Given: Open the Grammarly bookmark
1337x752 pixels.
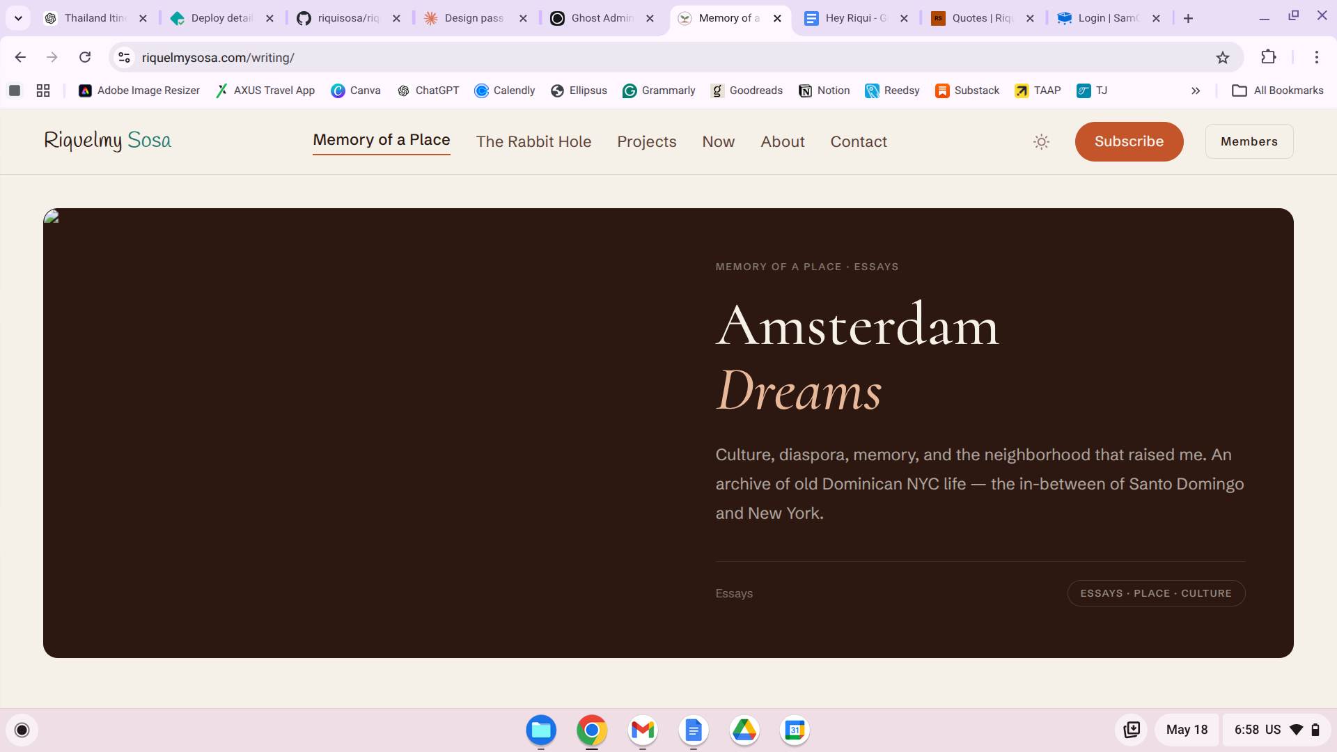Looking at the screenshot, I should tap(659, 91).
